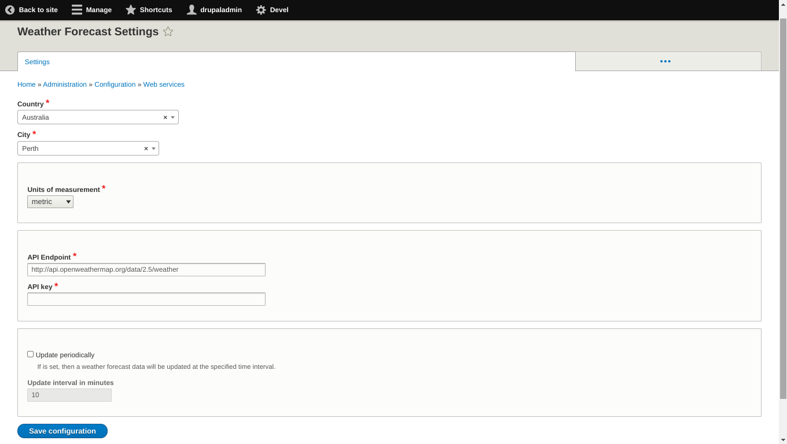
Task: Open the Manage menu
Action: click(x=91, y=10)
